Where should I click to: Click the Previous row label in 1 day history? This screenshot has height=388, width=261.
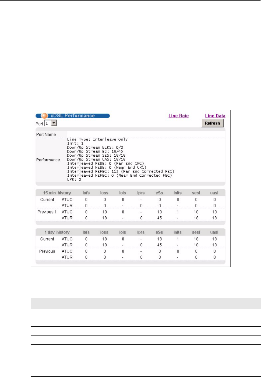(x=47, y=251)
